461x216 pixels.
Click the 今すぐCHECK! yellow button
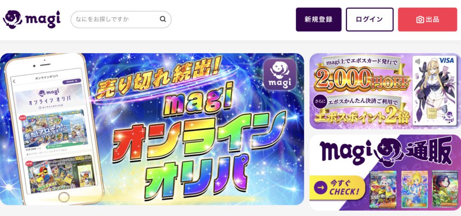337,188
